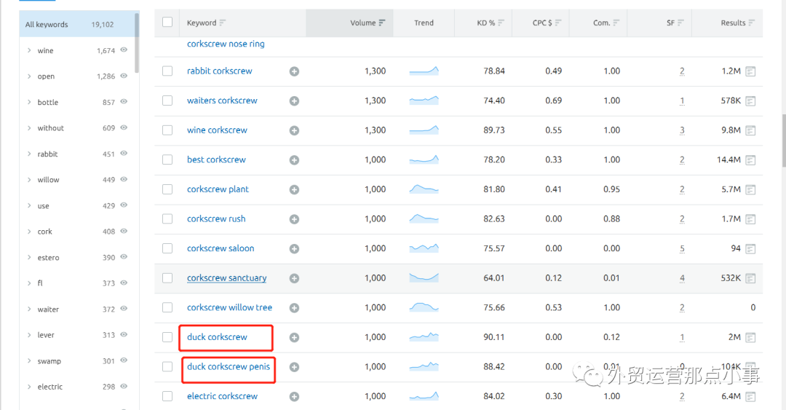
Task: Open SERP results icon for best corkscrew
Action: pyautogui.click(x=750, y=160)
